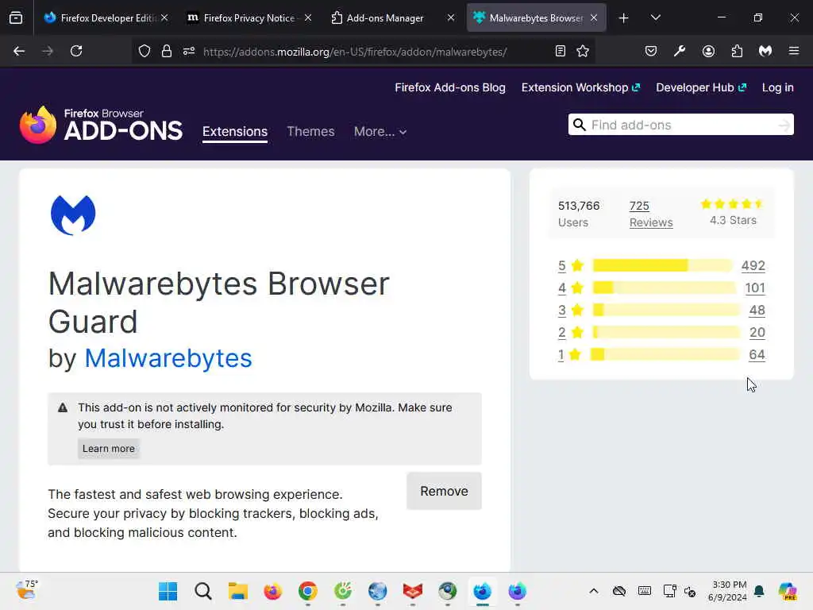Open the weather widget on taskbar
Screen dimensions: 813x610
click(x=26, y=590)
